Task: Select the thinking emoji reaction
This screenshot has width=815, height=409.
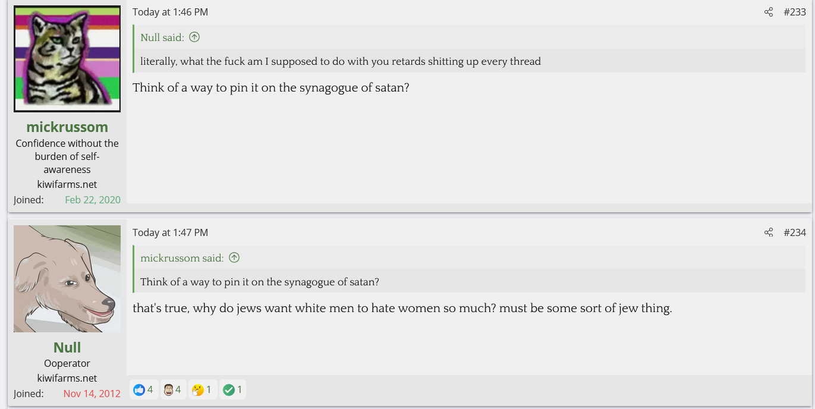Action: (x=198, y=390)
